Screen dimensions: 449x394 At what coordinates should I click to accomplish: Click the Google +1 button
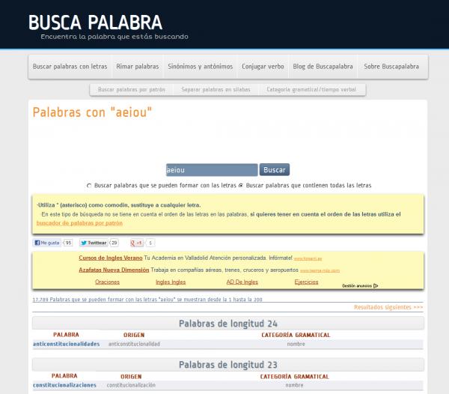pyautogui.click(x=137, y=243)
